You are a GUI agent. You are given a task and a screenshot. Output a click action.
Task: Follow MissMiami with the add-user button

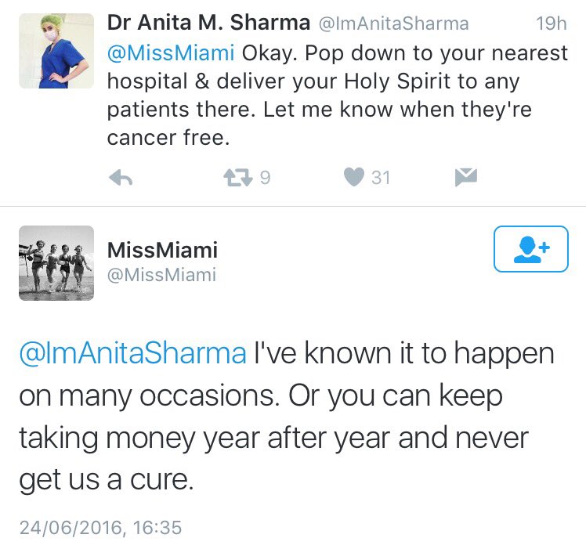tap(531, 249)
